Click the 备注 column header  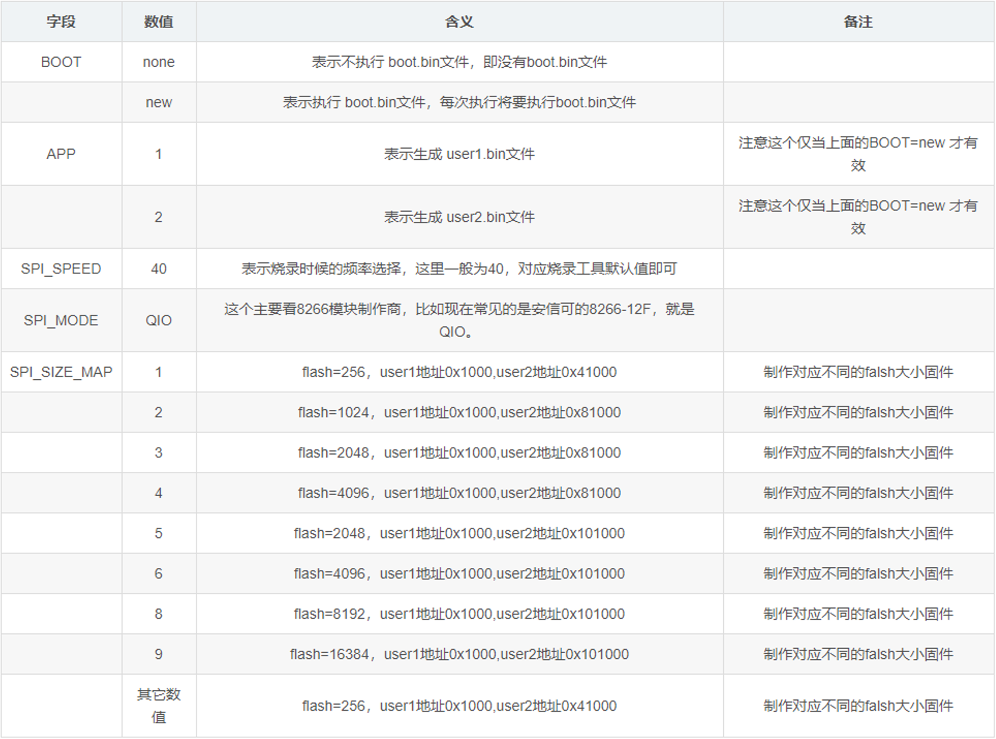858,21
